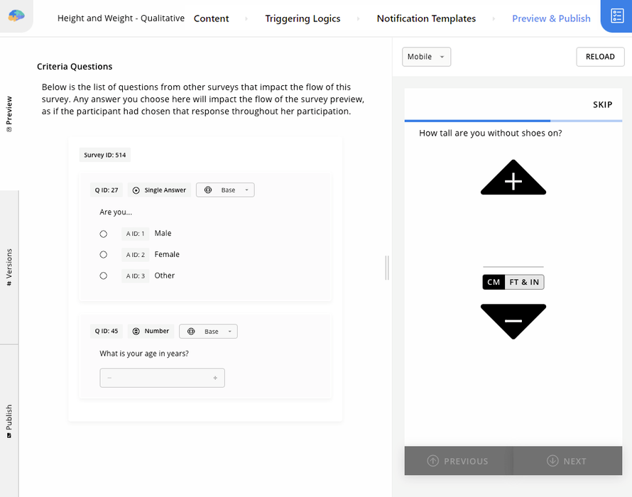
Task: Click the minus triangle to decrease height
Action: 513,321
